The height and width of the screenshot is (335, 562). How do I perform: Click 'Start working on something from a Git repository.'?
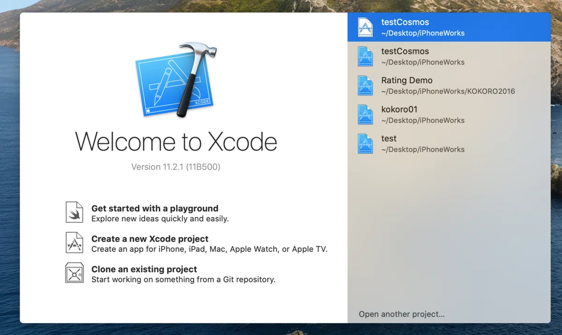point(184,279)
